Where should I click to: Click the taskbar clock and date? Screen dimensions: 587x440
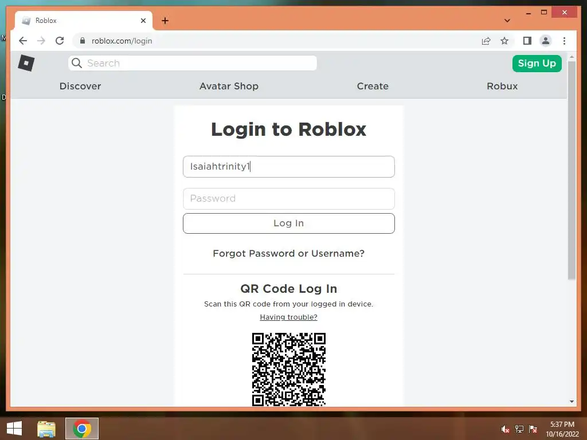coord(562,429)
